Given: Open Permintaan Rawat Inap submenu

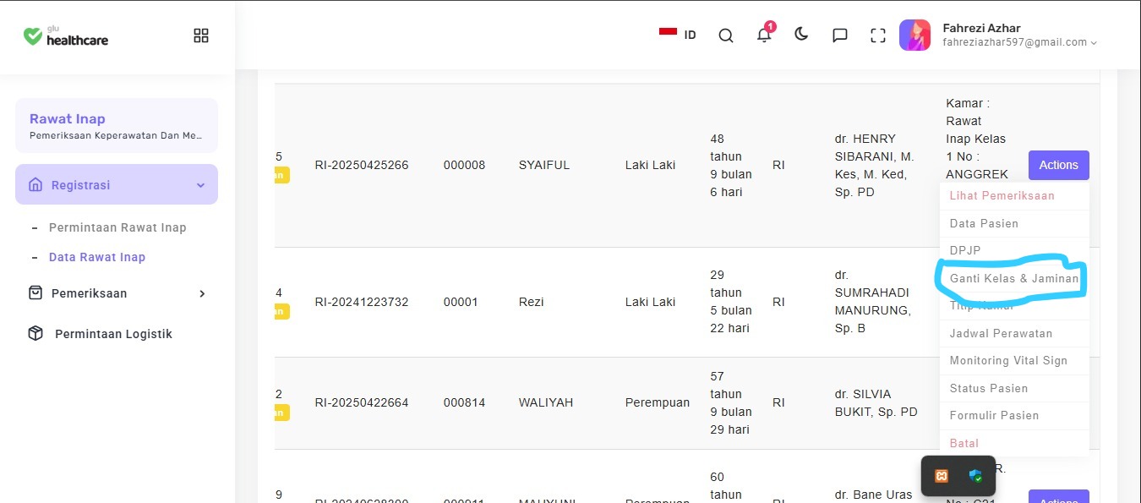Looking at the screenshot, I should (x=117, y=227).
